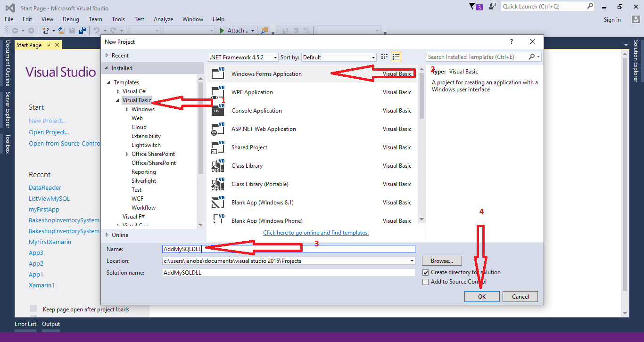
Task: Check Keep page open after project loads
Action: pyautogui.click(x=33, y=308)
